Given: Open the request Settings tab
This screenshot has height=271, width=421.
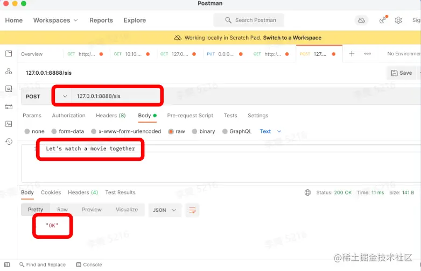Looking at the screenshot, I should pos(258,116).
